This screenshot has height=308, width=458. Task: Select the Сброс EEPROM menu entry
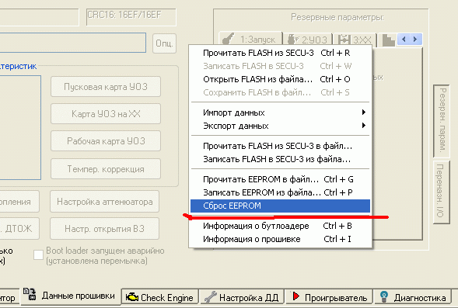280,206
